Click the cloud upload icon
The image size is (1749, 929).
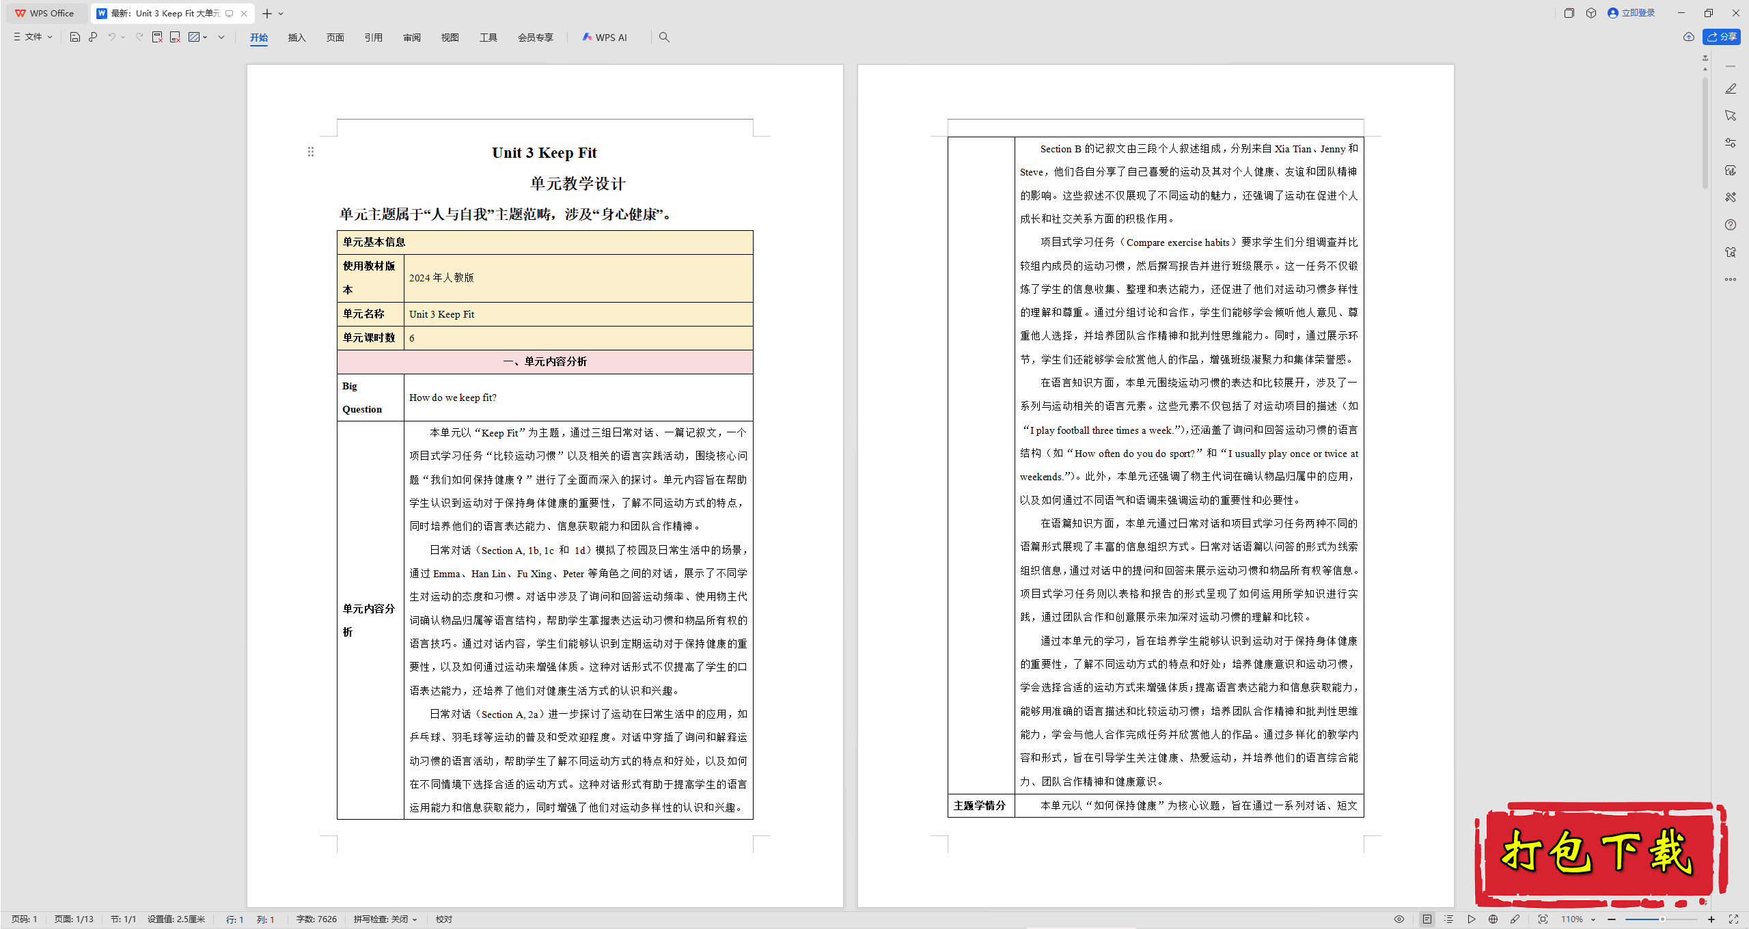click(1689, 37)
